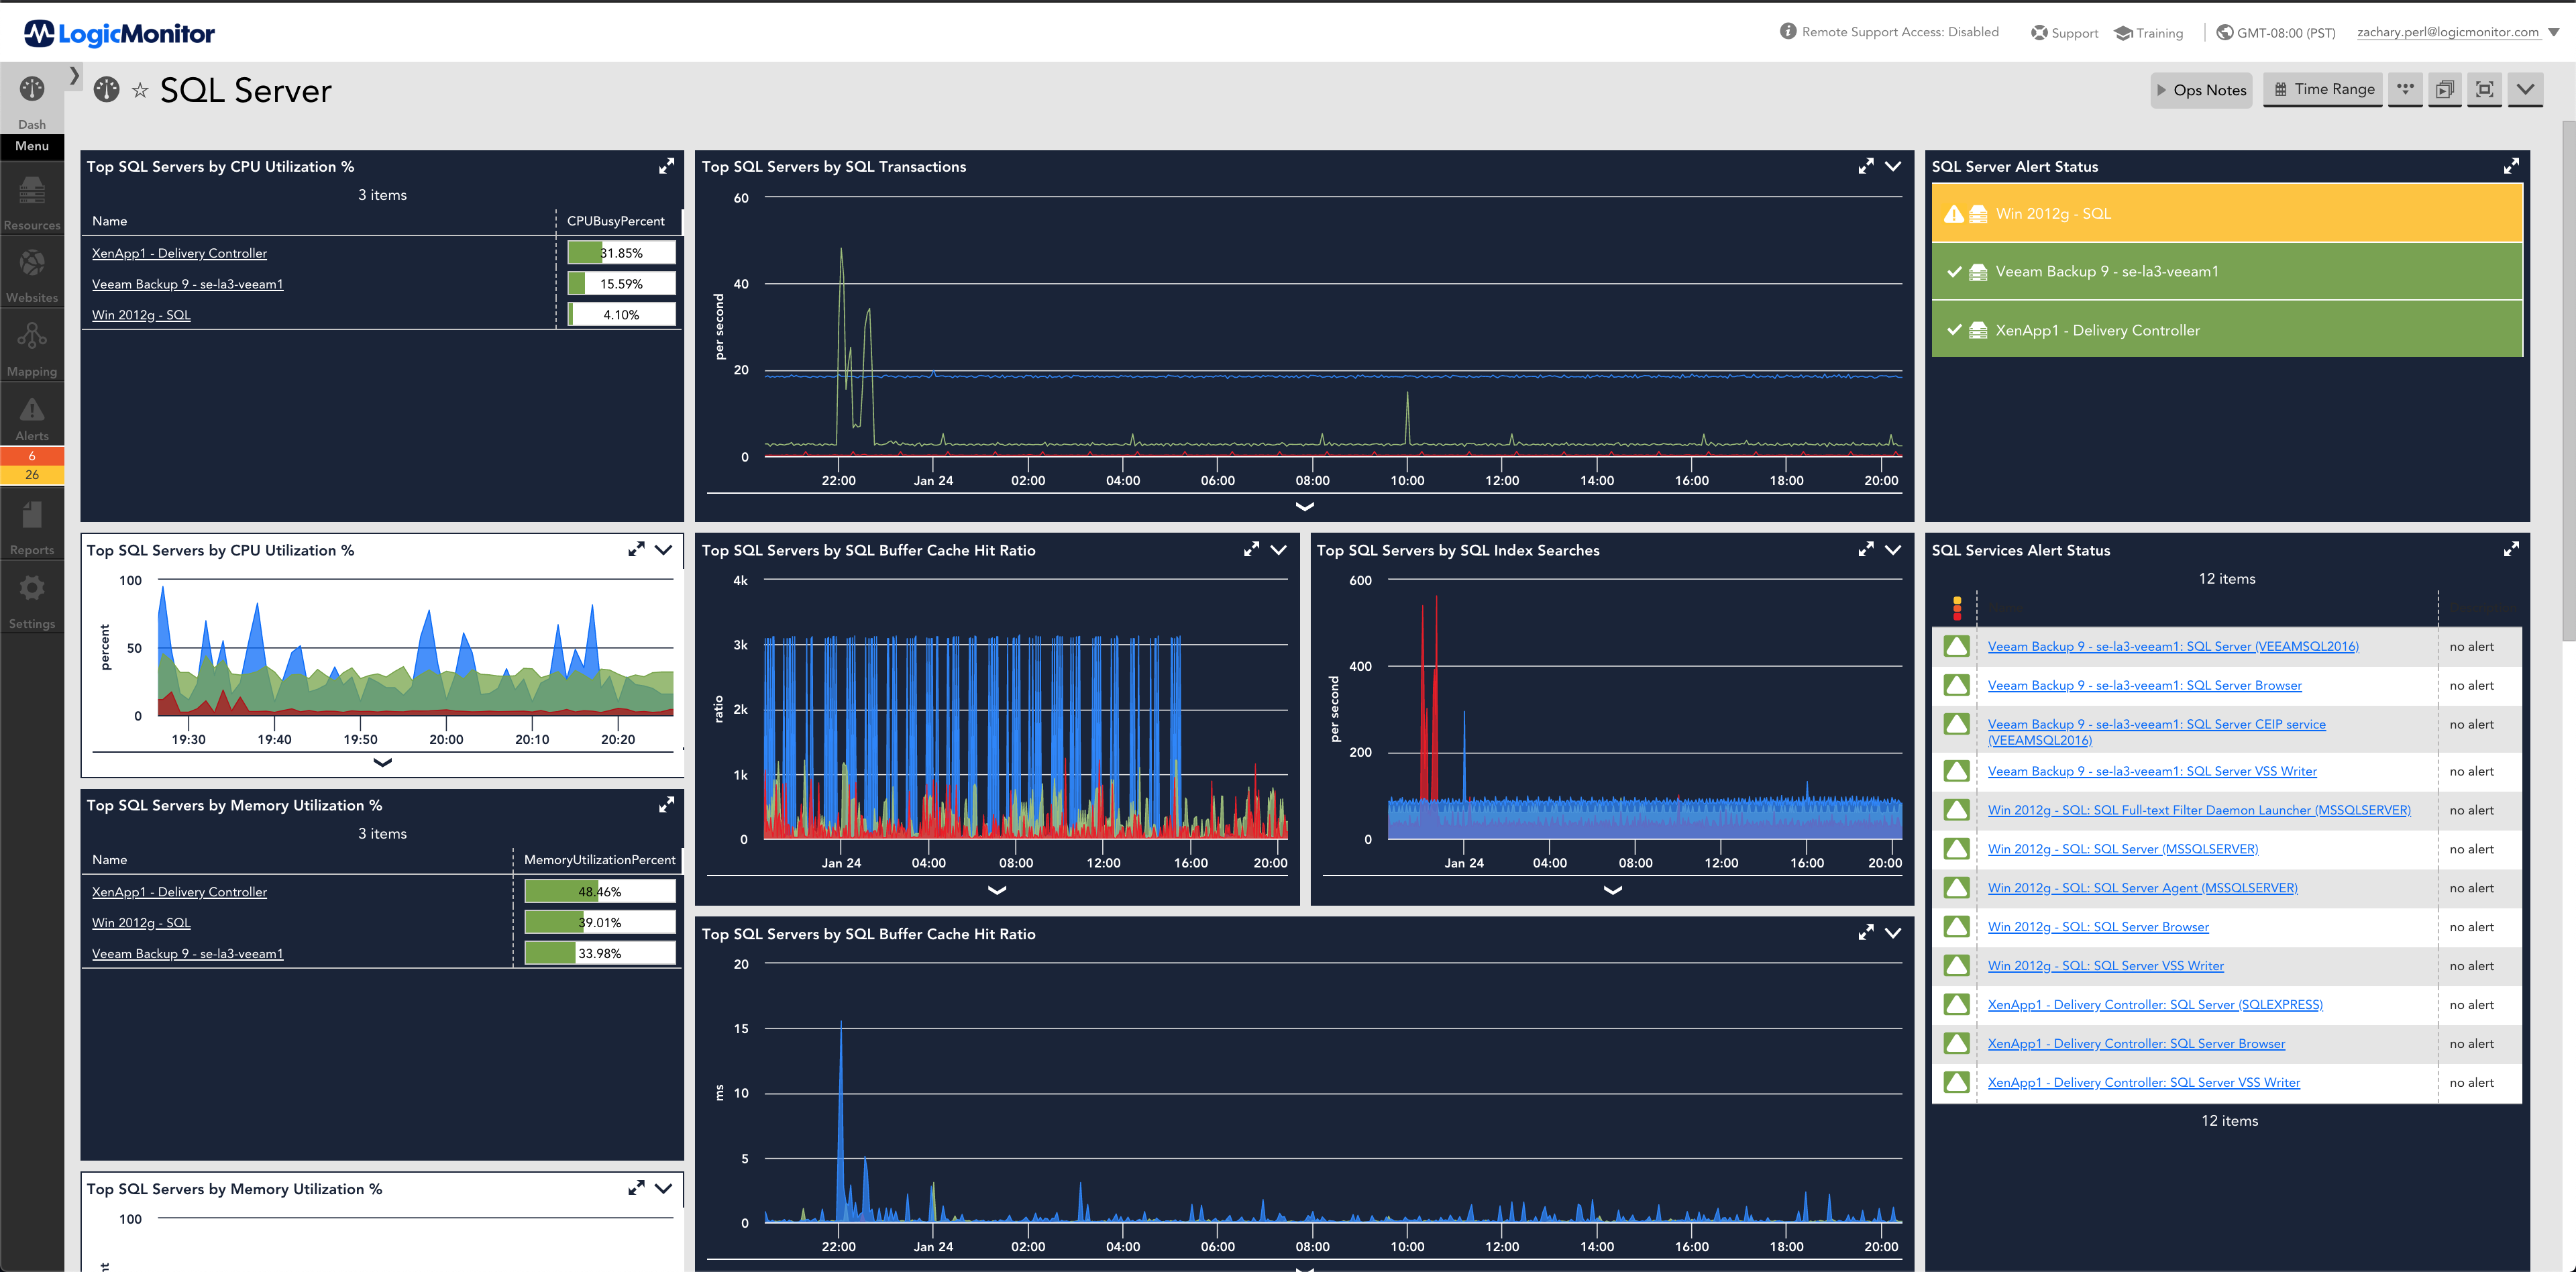
Task: Open the Menu label under Dash
Action: [x=32, y=146]
